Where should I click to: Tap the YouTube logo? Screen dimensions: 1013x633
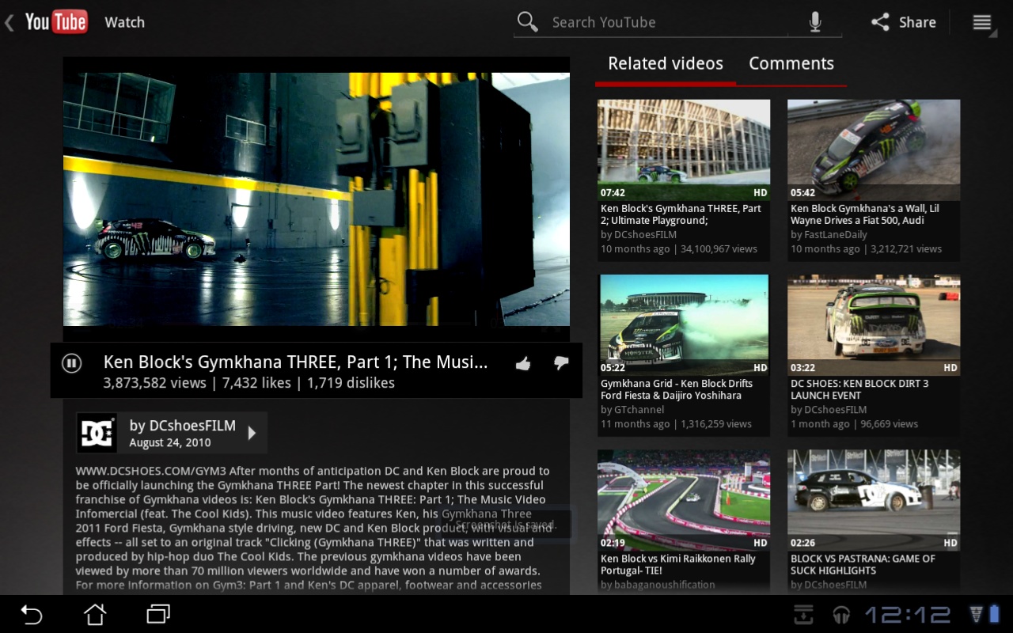55,22
